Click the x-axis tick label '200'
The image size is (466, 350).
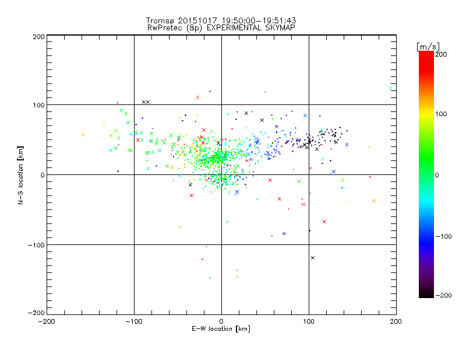(396, 322)
